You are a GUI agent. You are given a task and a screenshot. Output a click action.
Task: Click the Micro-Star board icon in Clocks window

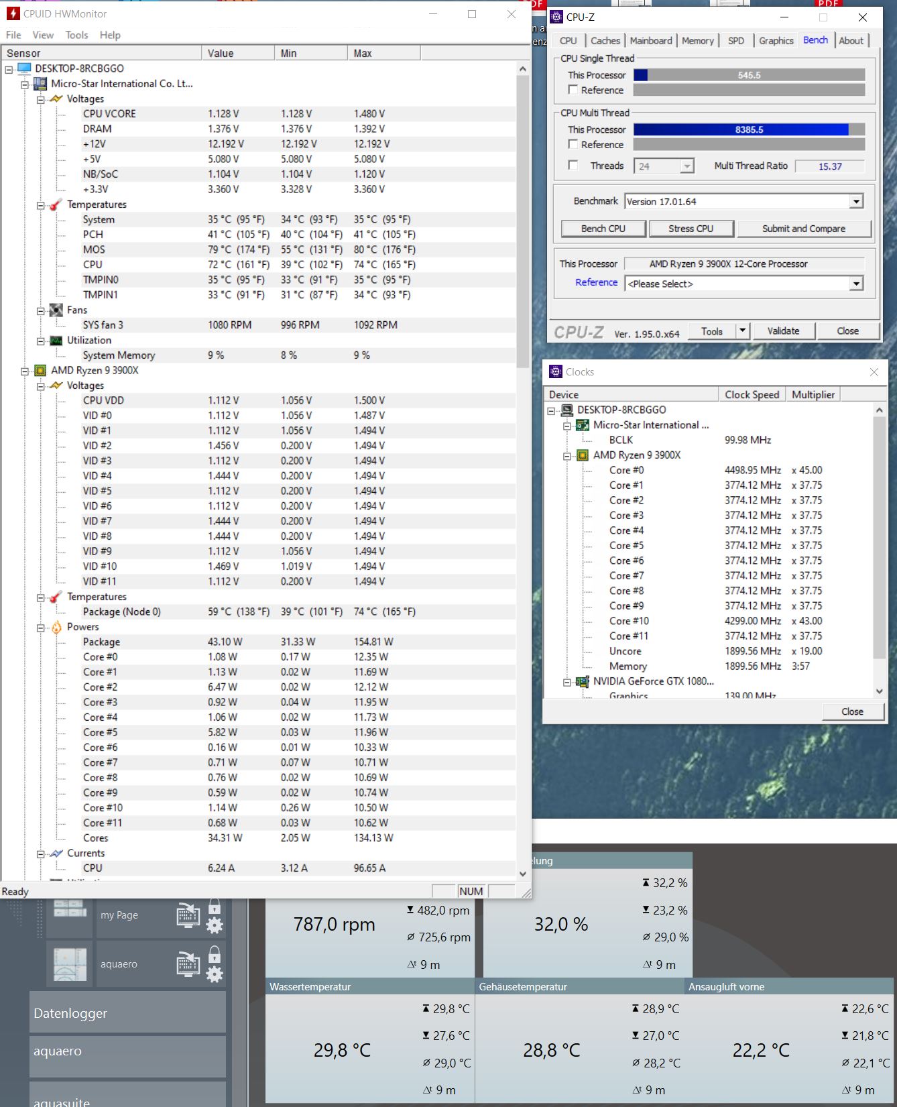[583, 425]
